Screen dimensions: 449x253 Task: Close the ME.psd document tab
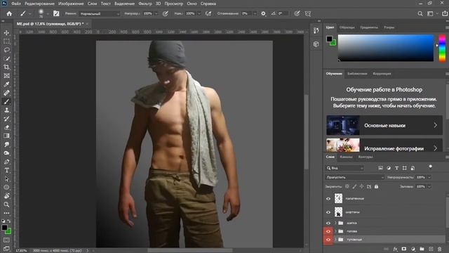(x=87, y=24)
